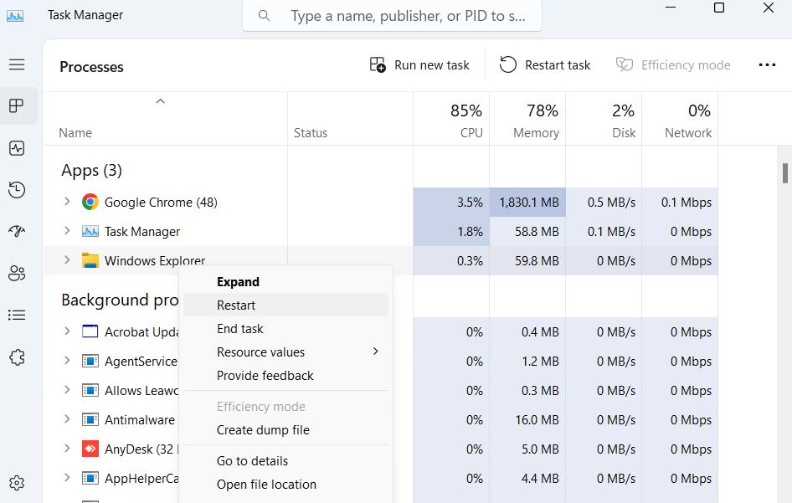Click the Antimalware process icon

click(90, 419)
